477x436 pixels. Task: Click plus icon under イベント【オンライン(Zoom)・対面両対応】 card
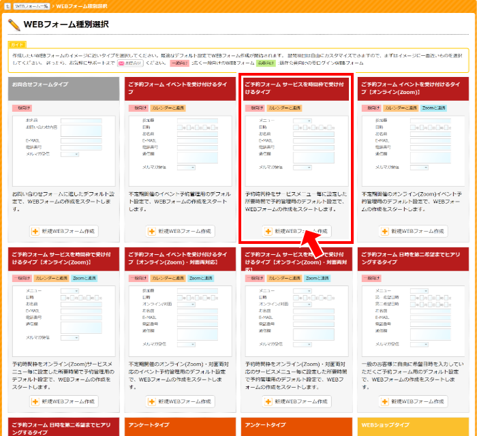151,402
